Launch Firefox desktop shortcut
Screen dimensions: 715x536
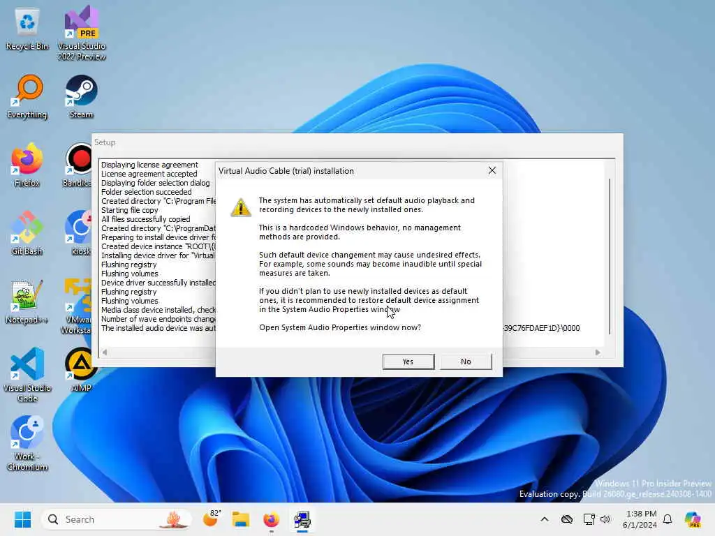tap(27, 165)
